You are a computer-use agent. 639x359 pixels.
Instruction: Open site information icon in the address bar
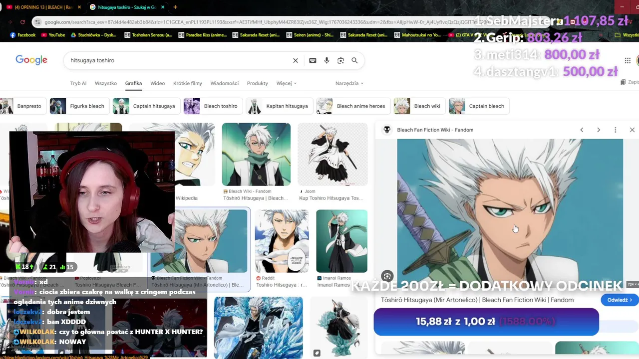coord(37,22)
